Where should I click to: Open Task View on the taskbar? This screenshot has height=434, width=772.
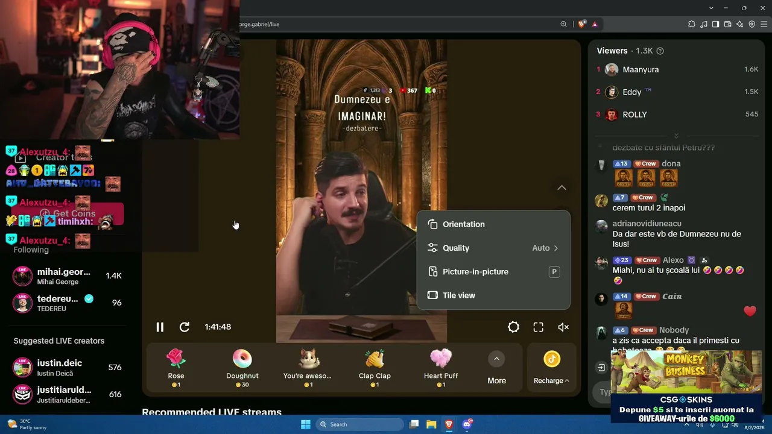[x=414, y=424]
